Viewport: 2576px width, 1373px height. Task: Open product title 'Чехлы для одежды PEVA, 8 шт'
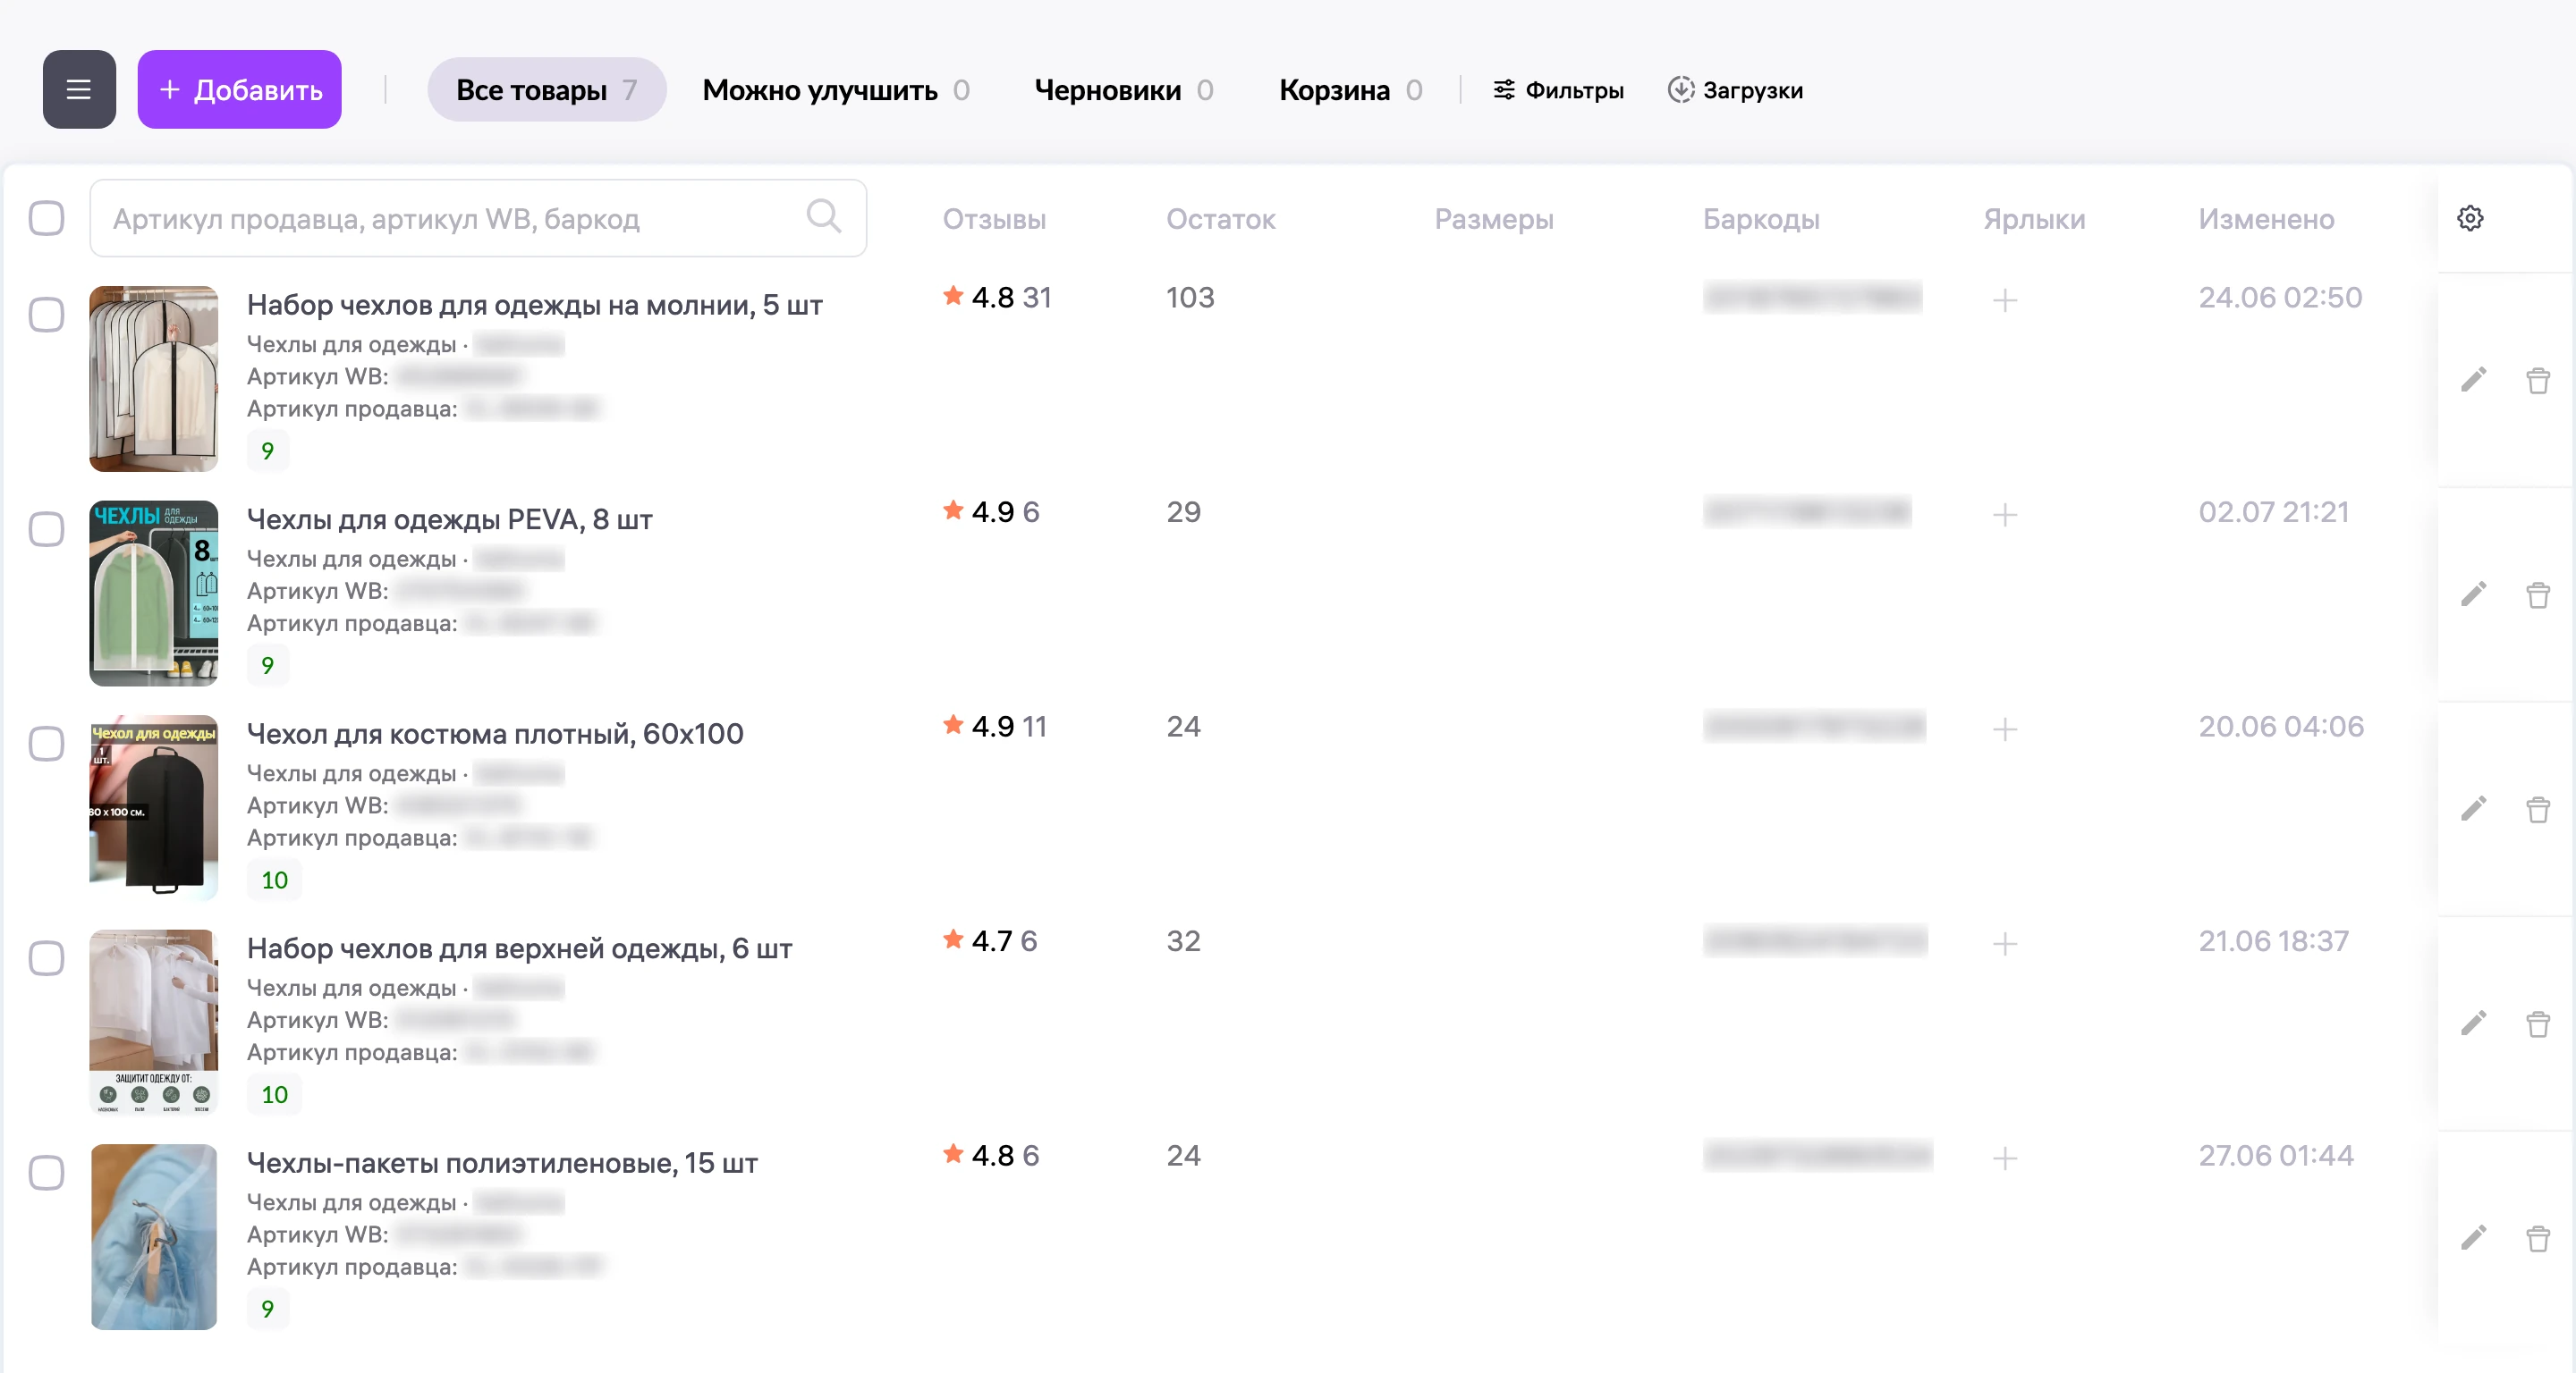coord(449,519)
